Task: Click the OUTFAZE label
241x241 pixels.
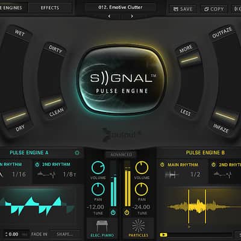Action: (x=222, y=33)
